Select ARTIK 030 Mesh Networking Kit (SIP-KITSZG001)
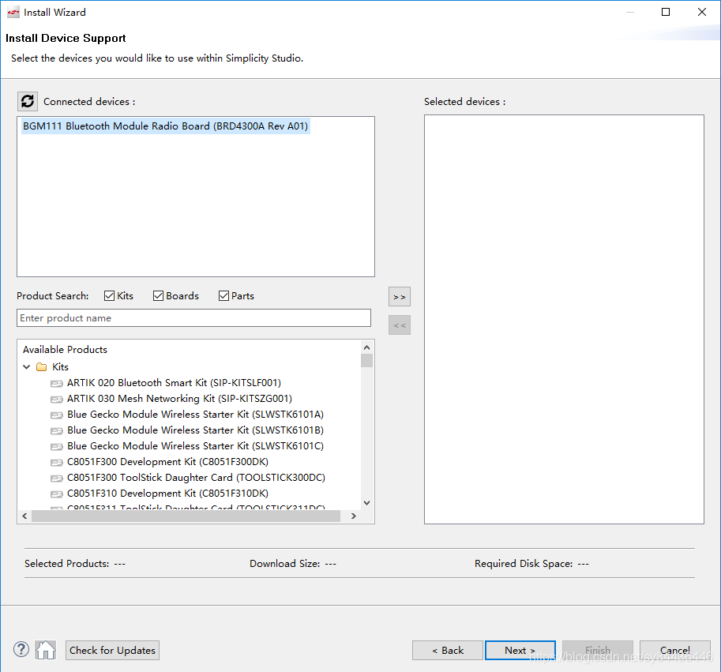The height and width of the screenshot is (672, 721). coord(179,399)
